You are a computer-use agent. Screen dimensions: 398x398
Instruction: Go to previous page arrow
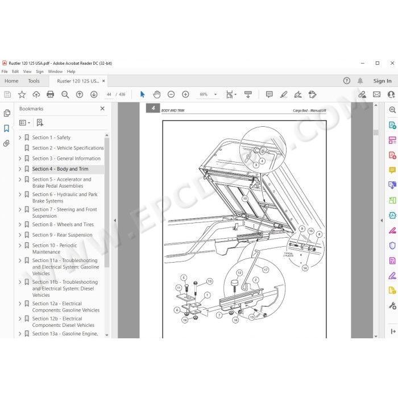[x=80, y=95]
